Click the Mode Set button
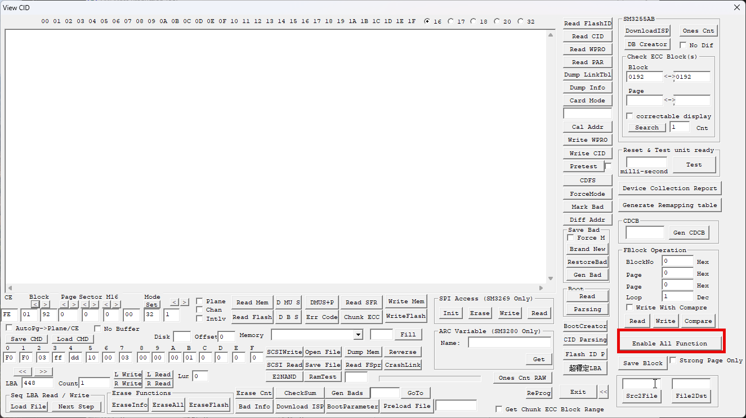Screen dimensions: 746x418 point(151,304)
